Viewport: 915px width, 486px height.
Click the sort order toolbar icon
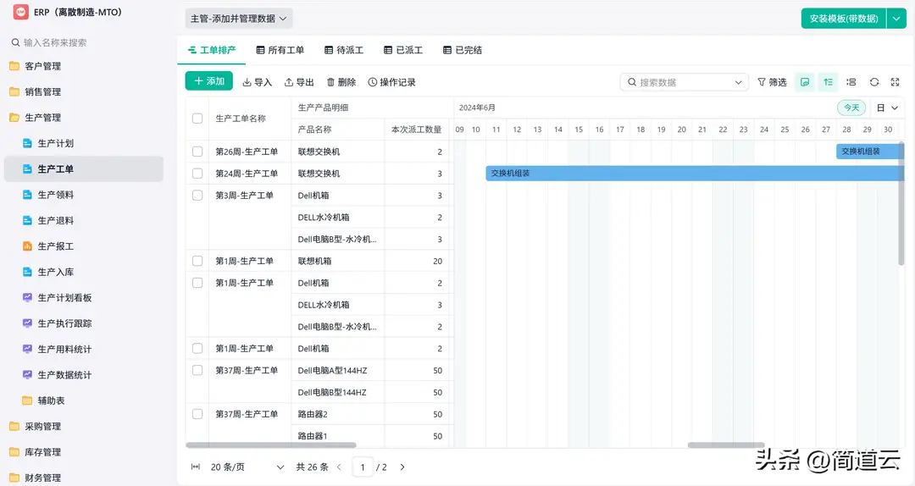tap(828, 82)
